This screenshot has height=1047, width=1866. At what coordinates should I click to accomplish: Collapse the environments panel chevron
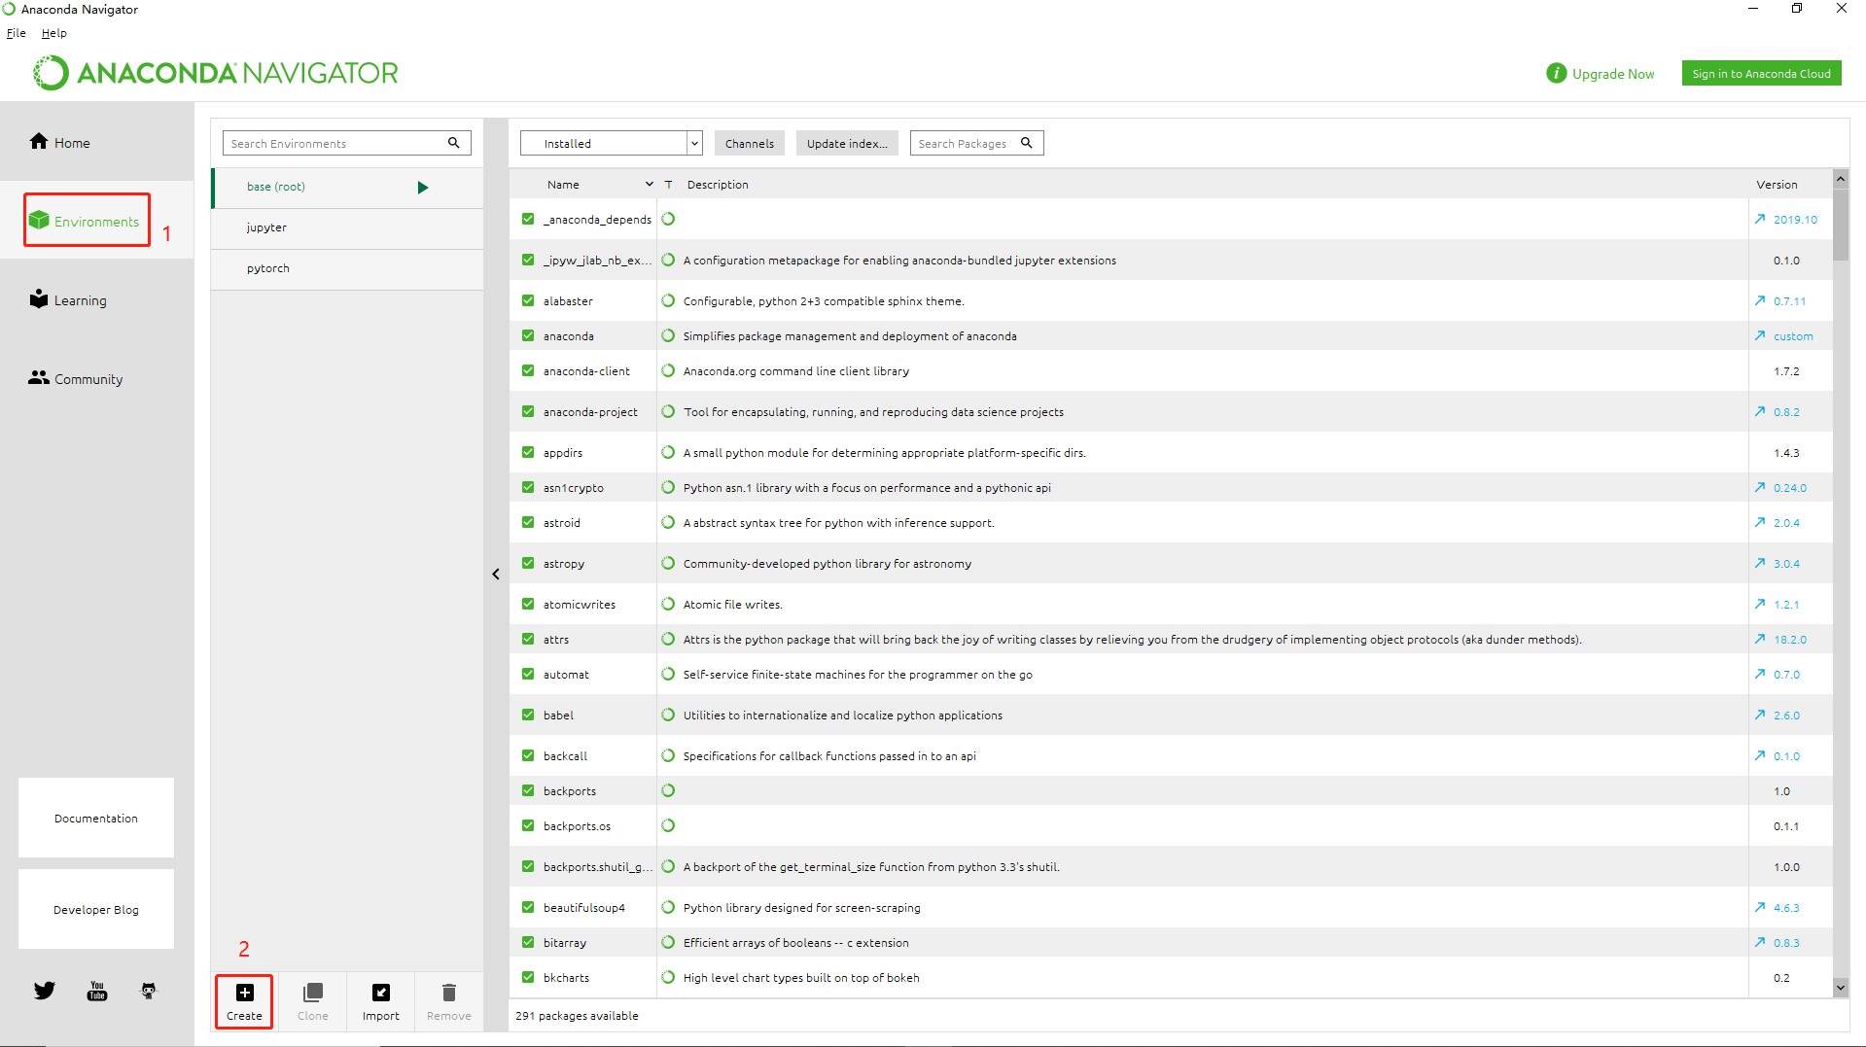click(x=496, y=574)
